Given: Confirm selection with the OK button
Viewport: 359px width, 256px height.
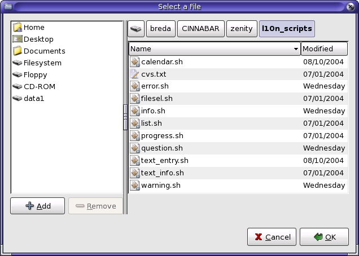Looking at the screenshot, I should 324,237.
